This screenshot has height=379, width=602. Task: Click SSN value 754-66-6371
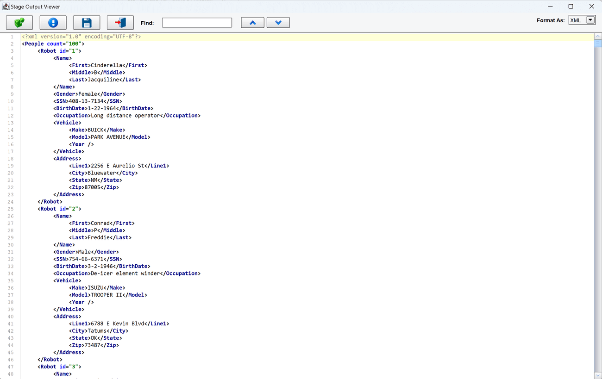(86, 259)
